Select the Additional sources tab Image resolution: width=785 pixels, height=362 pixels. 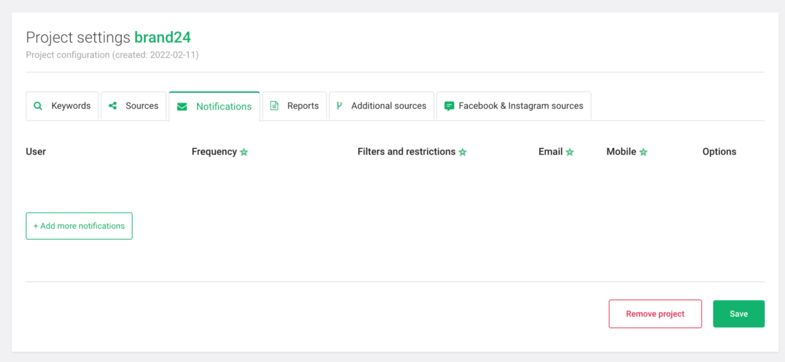pos(382,106)
